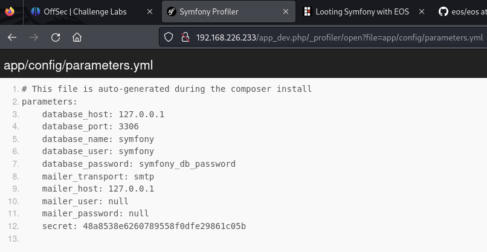The width and height of the screenshot is (487, 252).
Task: Reload the current page
Action: (x=56, y=37)
